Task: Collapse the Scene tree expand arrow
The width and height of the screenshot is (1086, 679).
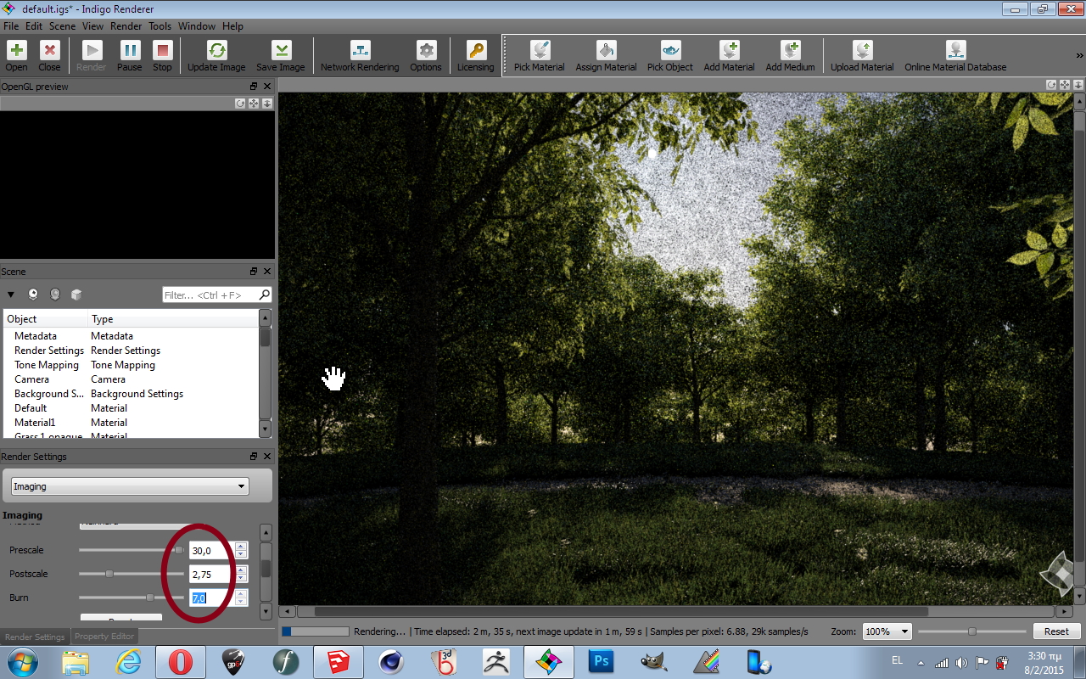Action: click(11, 295)
